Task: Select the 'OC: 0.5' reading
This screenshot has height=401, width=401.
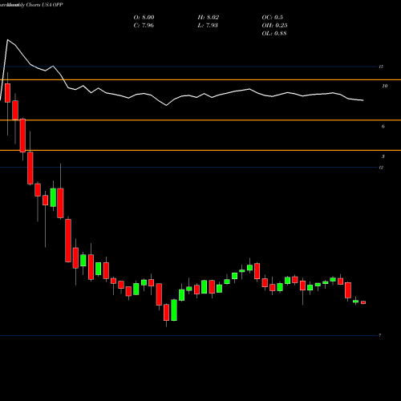Action: [272, 18]
